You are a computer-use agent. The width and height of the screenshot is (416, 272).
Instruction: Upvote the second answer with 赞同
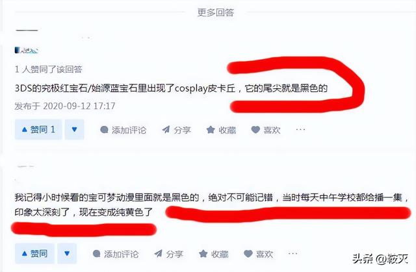[x=34, y=254]
